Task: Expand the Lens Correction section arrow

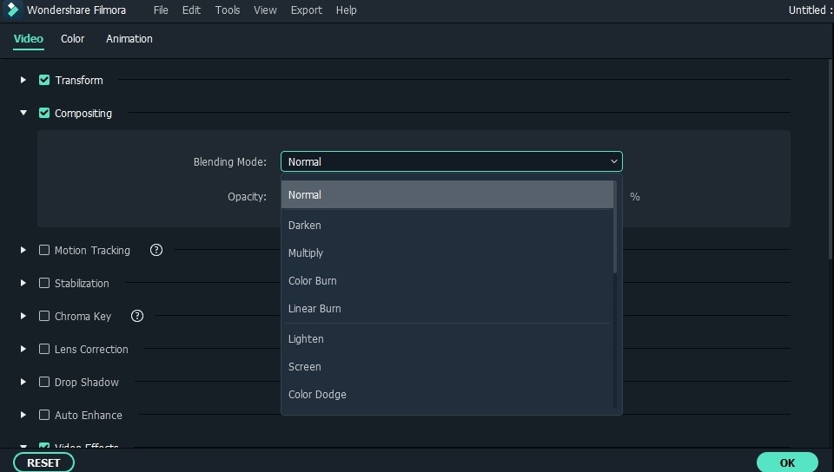Action: [23, 349]
